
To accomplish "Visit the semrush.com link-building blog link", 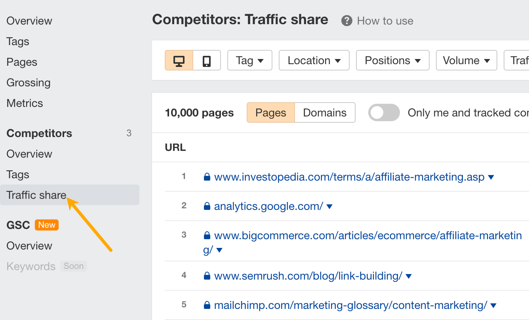I will pos(308,276).
